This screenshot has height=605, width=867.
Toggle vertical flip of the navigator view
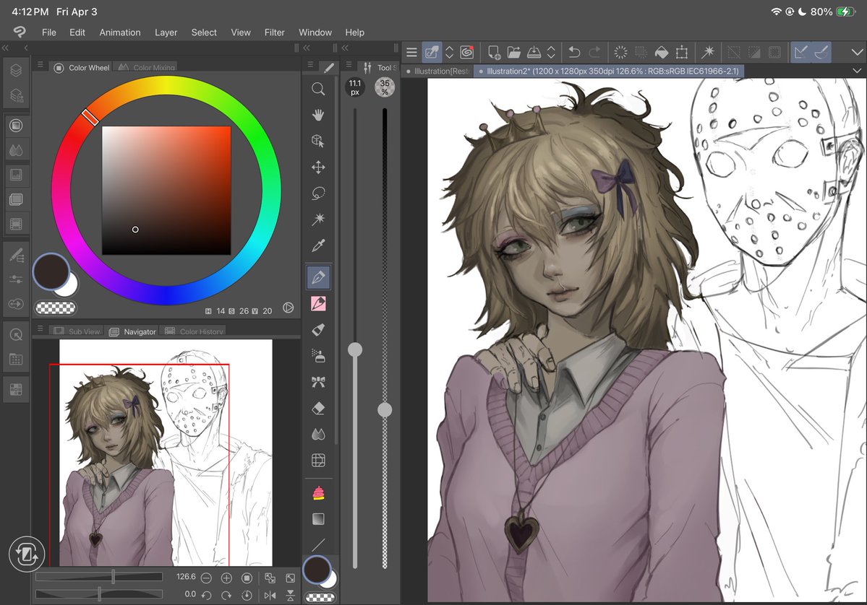tap(290, 595)
